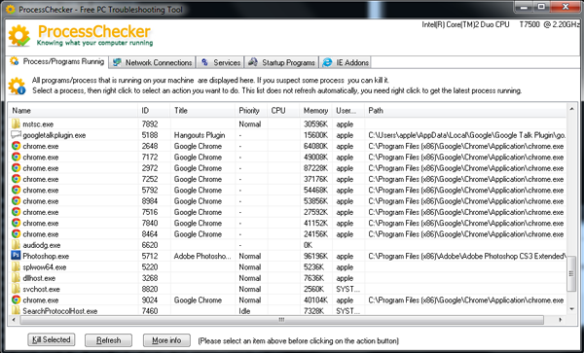Viewport: 584px width, 353px height.
Task: Click the vertical scrollbar down arrow
Action: click(x=571, y=308)
